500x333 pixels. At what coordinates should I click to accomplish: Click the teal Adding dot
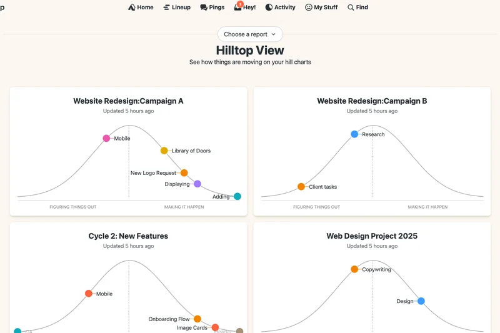pyautogui.click(x=237, y=196)
